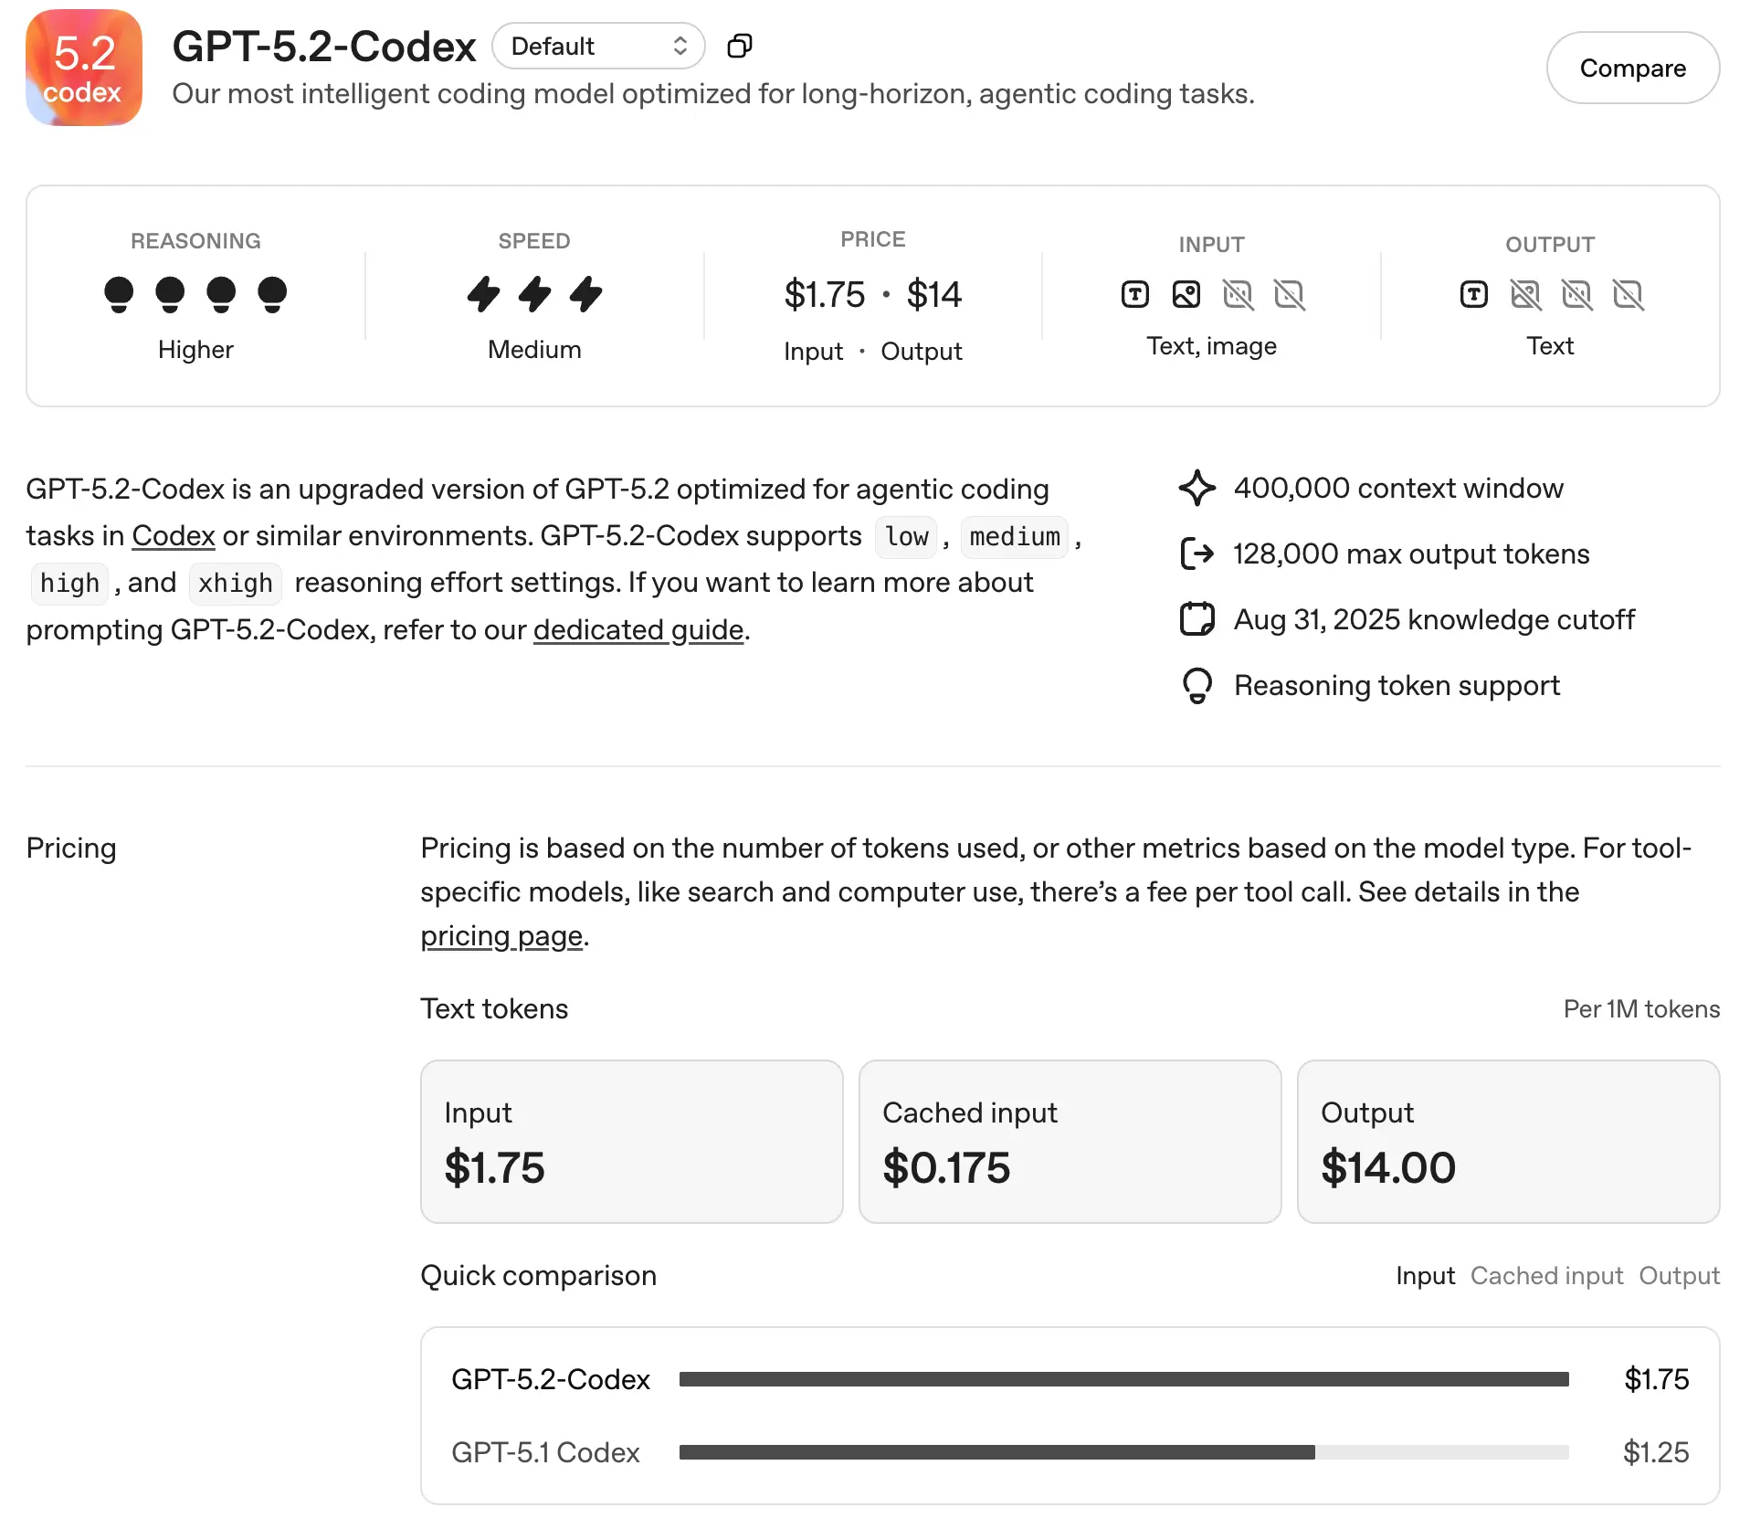Click the copy model name icon
This screenshot has width=1750, height=1518.
point(739,46)
